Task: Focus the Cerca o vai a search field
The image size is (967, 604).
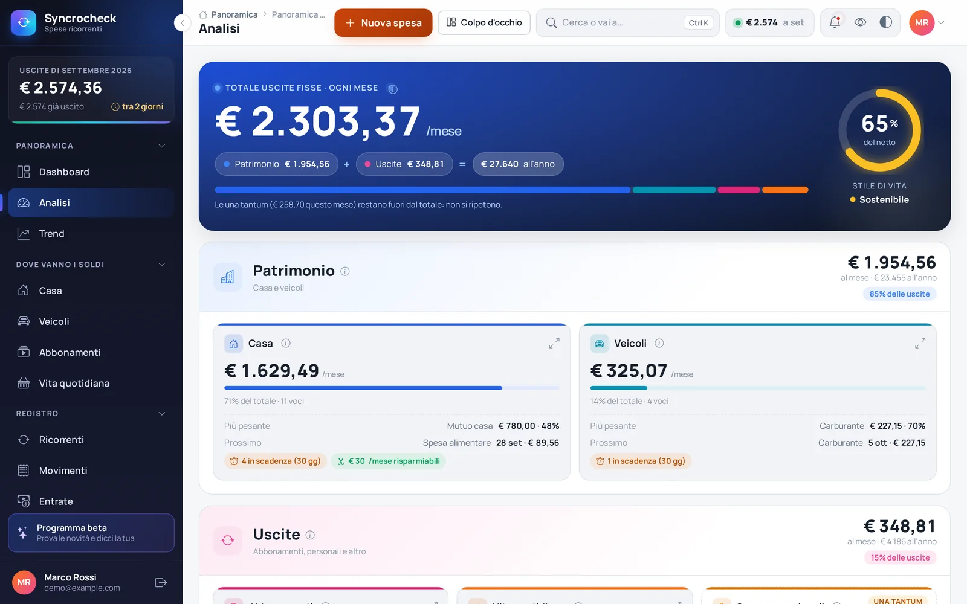Action: tap(627, 22)
